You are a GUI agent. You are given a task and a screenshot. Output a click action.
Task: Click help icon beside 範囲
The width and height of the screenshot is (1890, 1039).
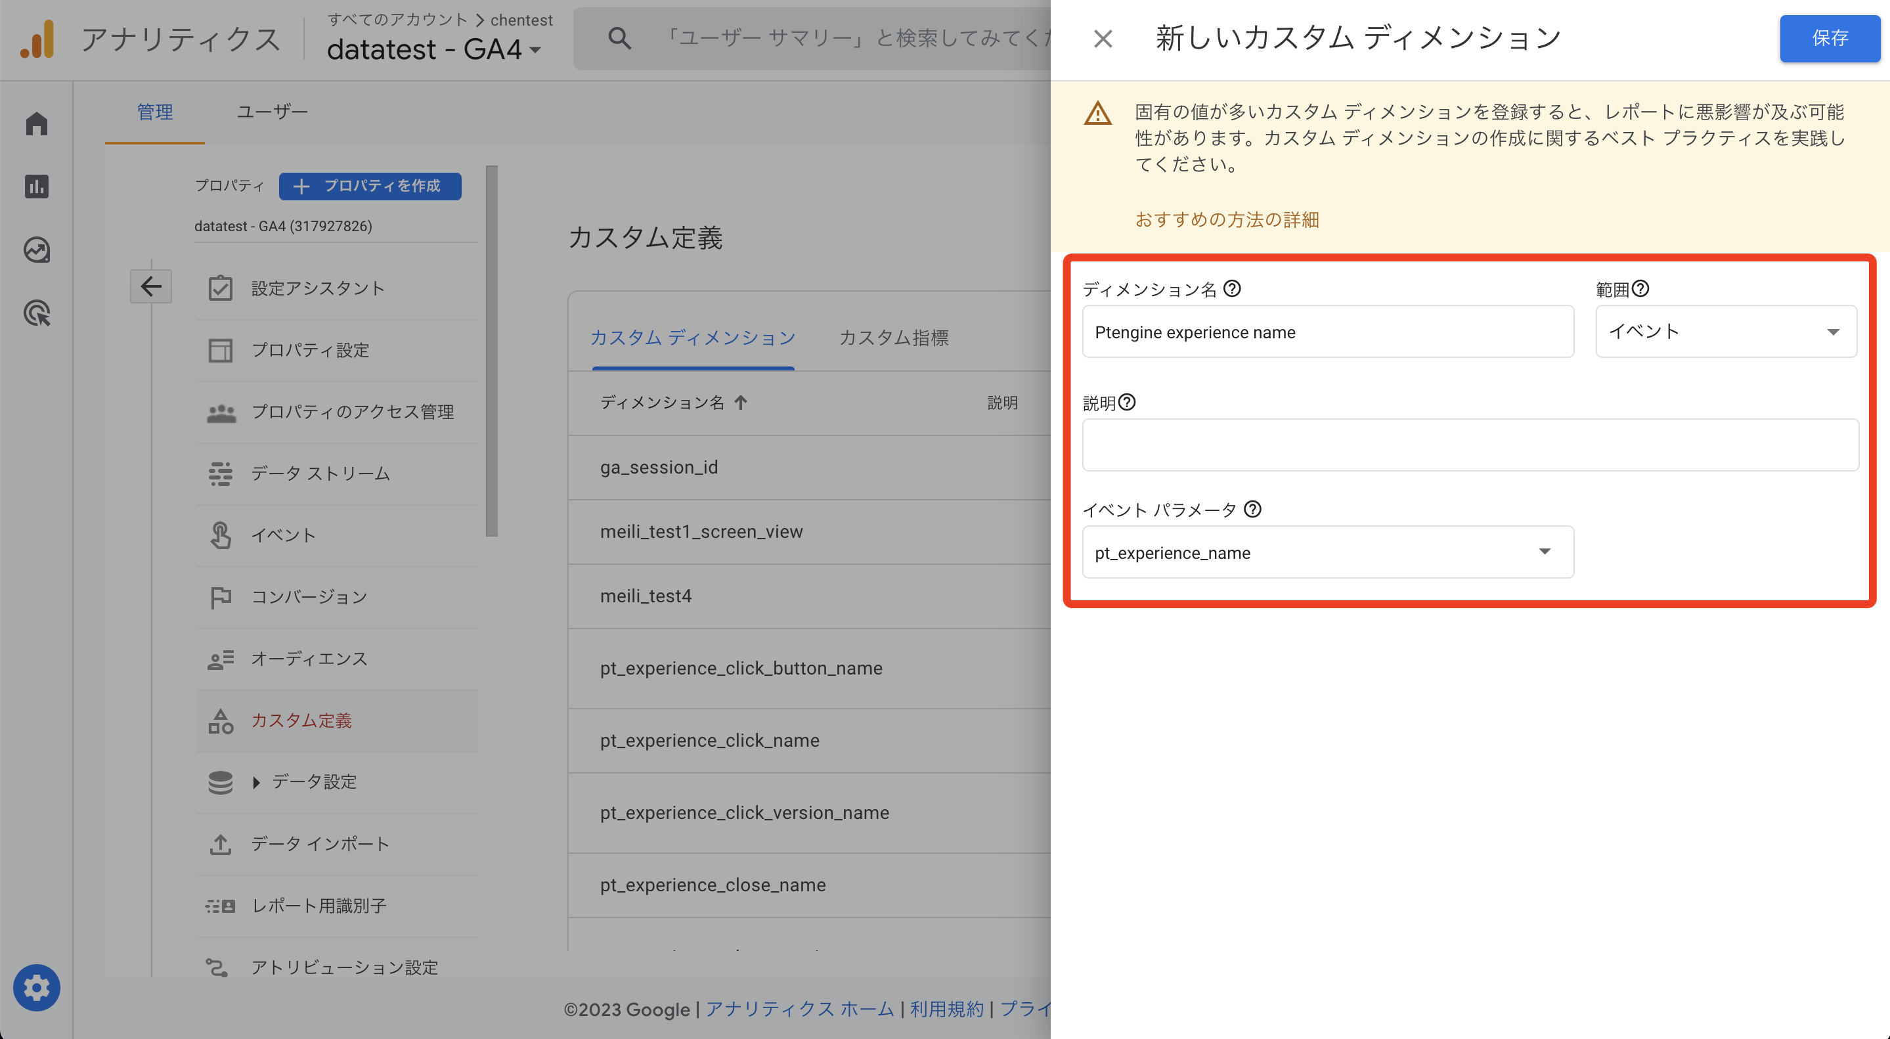point(1640,288)
